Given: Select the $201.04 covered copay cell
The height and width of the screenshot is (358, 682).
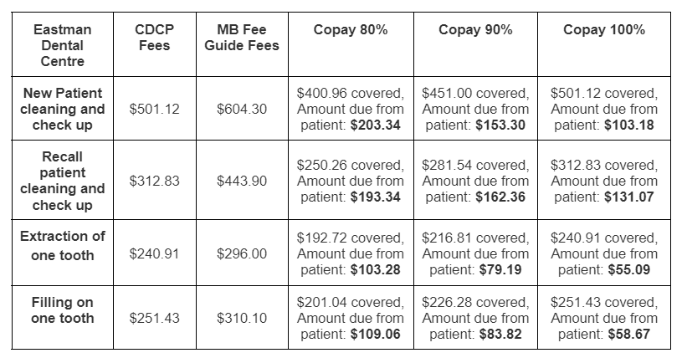Looking at the screenshot, I should pyautogui.click(x=351, y=318).
